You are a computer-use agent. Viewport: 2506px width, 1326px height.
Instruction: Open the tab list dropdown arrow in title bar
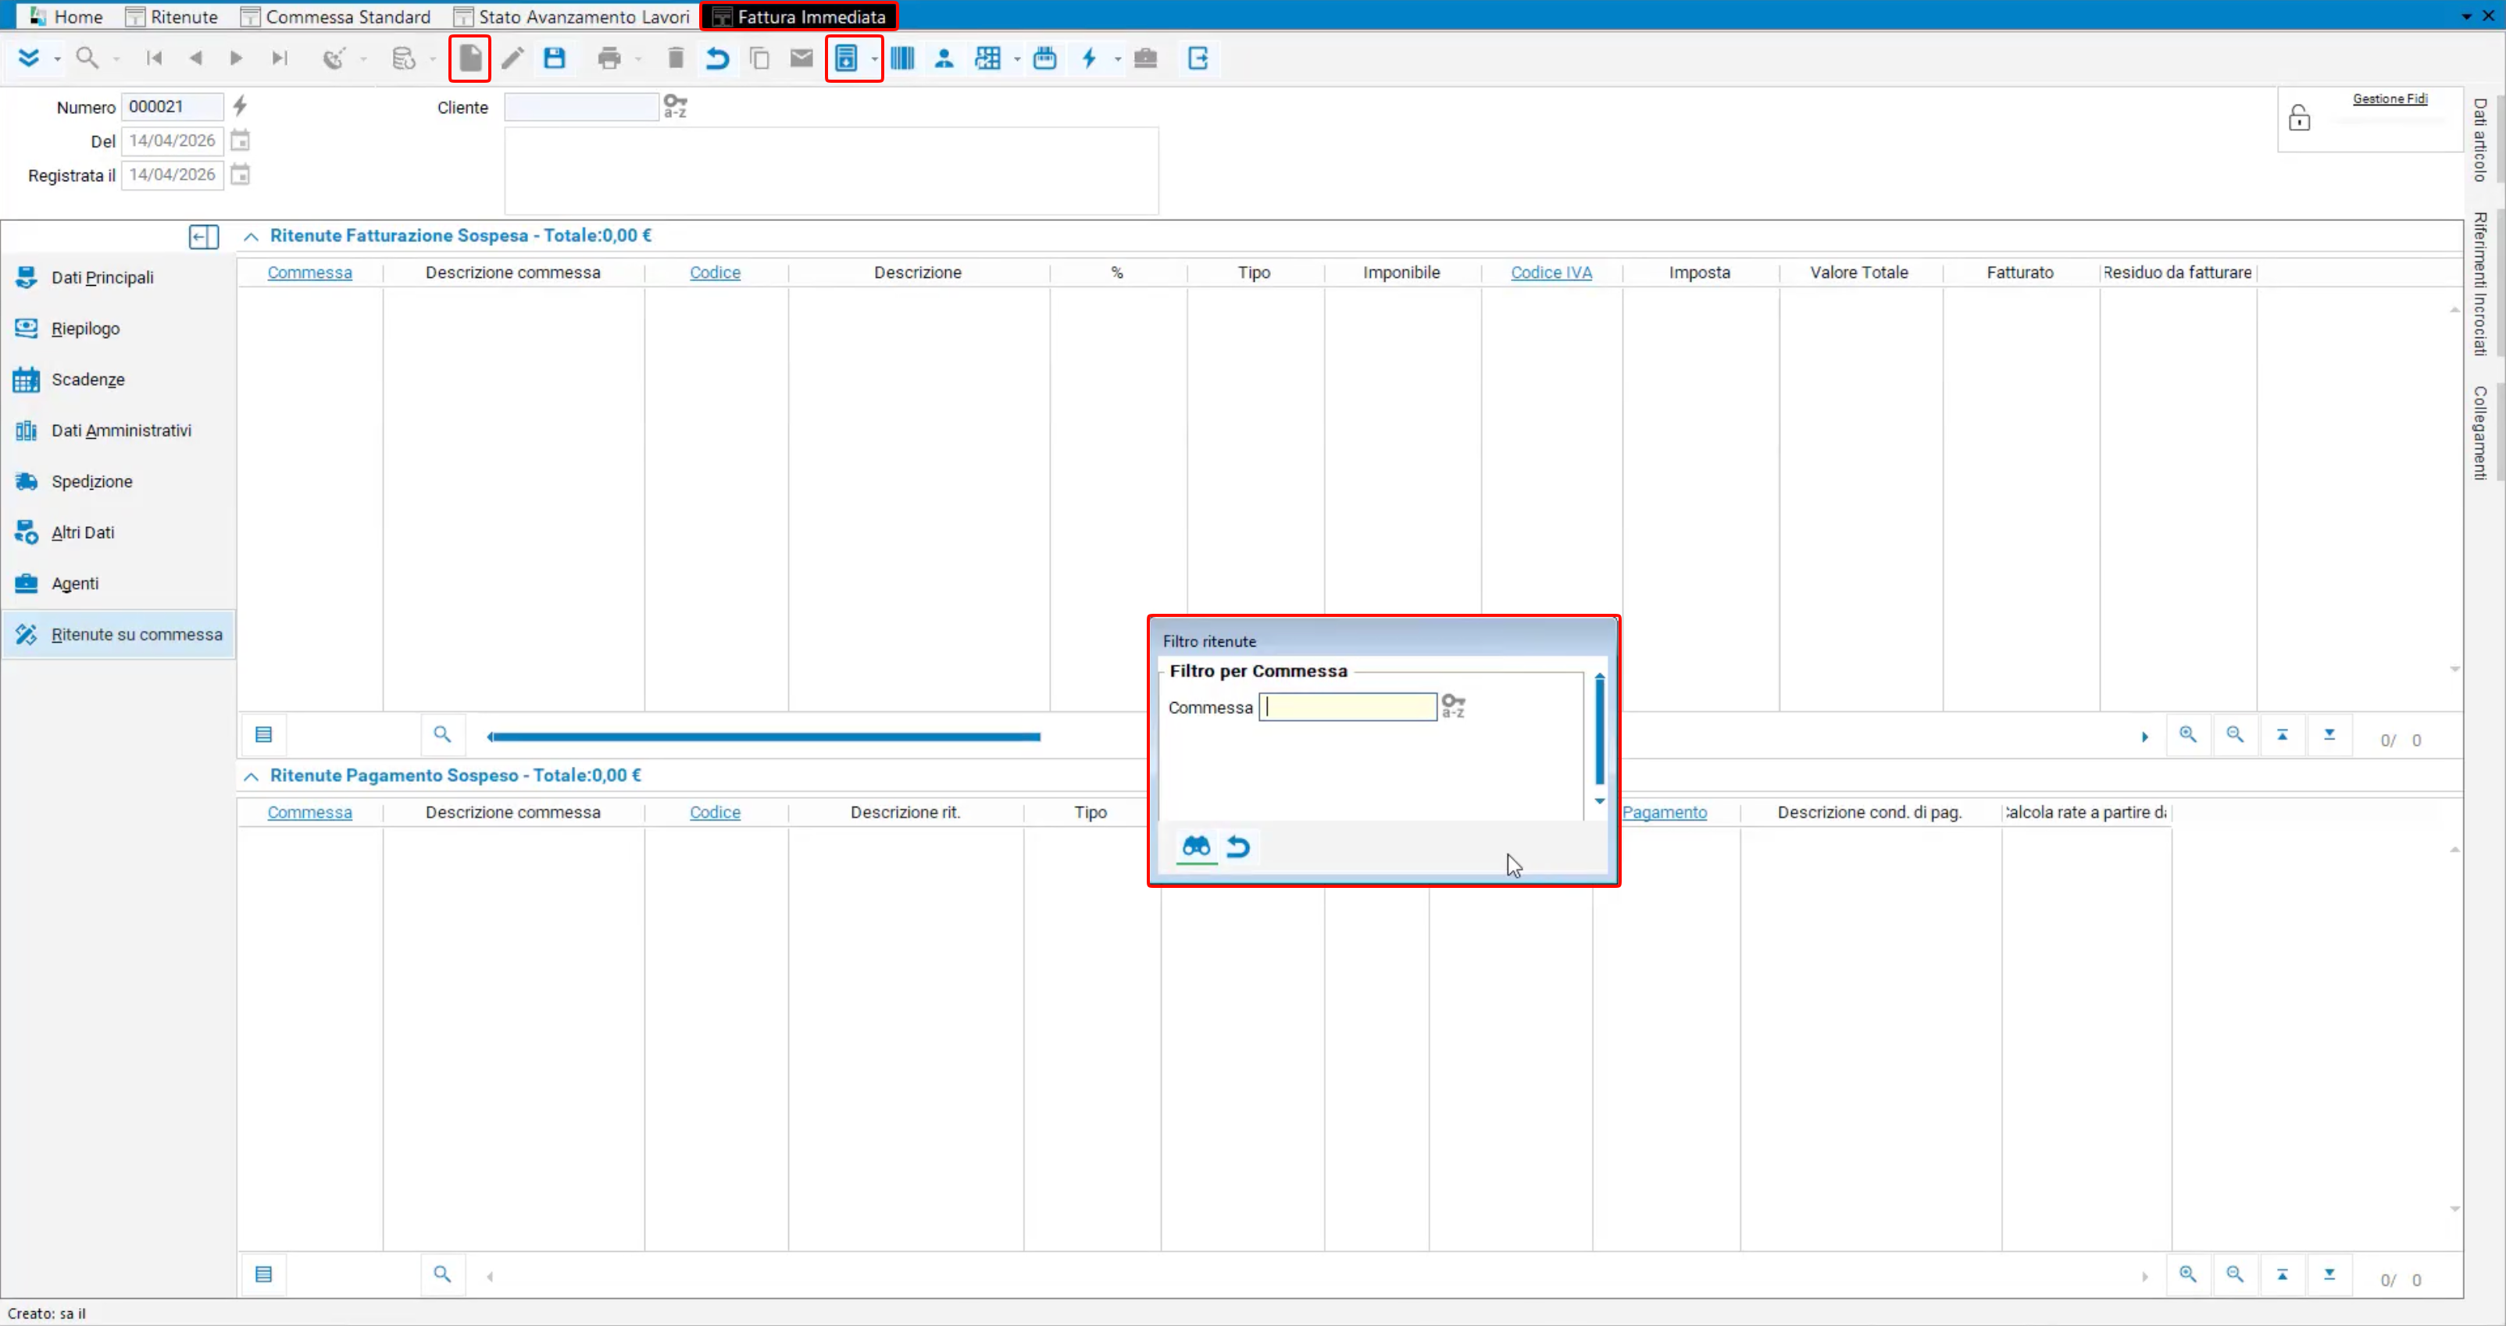pyautogui.click(x=2466, y=16)
